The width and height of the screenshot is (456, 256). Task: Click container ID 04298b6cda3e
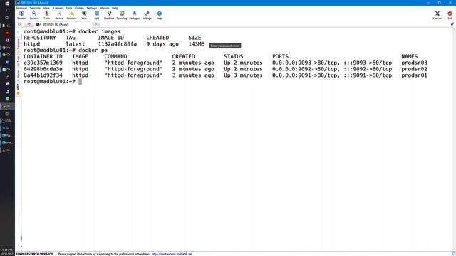tap(43, 69)
